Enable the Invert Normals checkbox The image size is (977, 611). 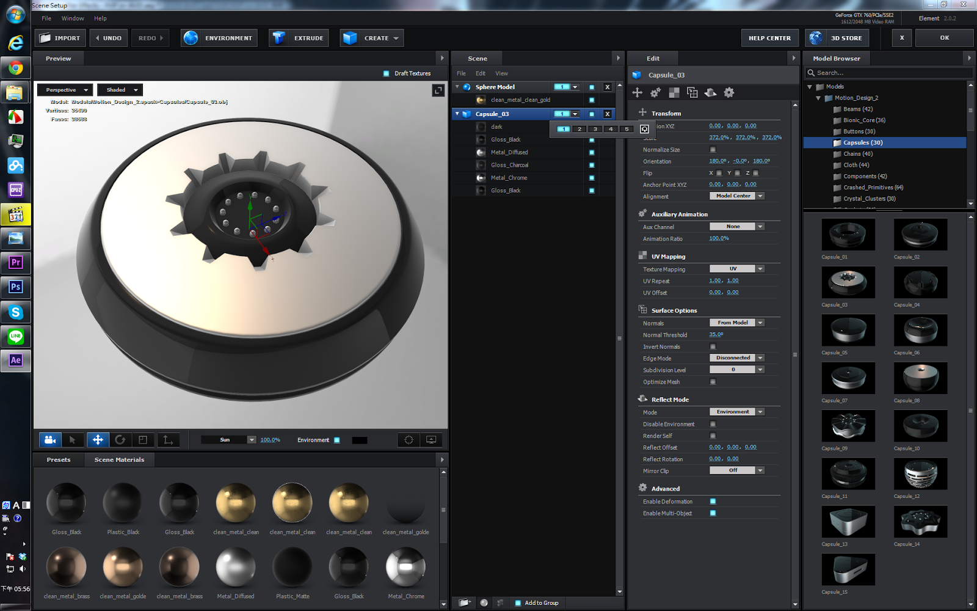(713, 346)
